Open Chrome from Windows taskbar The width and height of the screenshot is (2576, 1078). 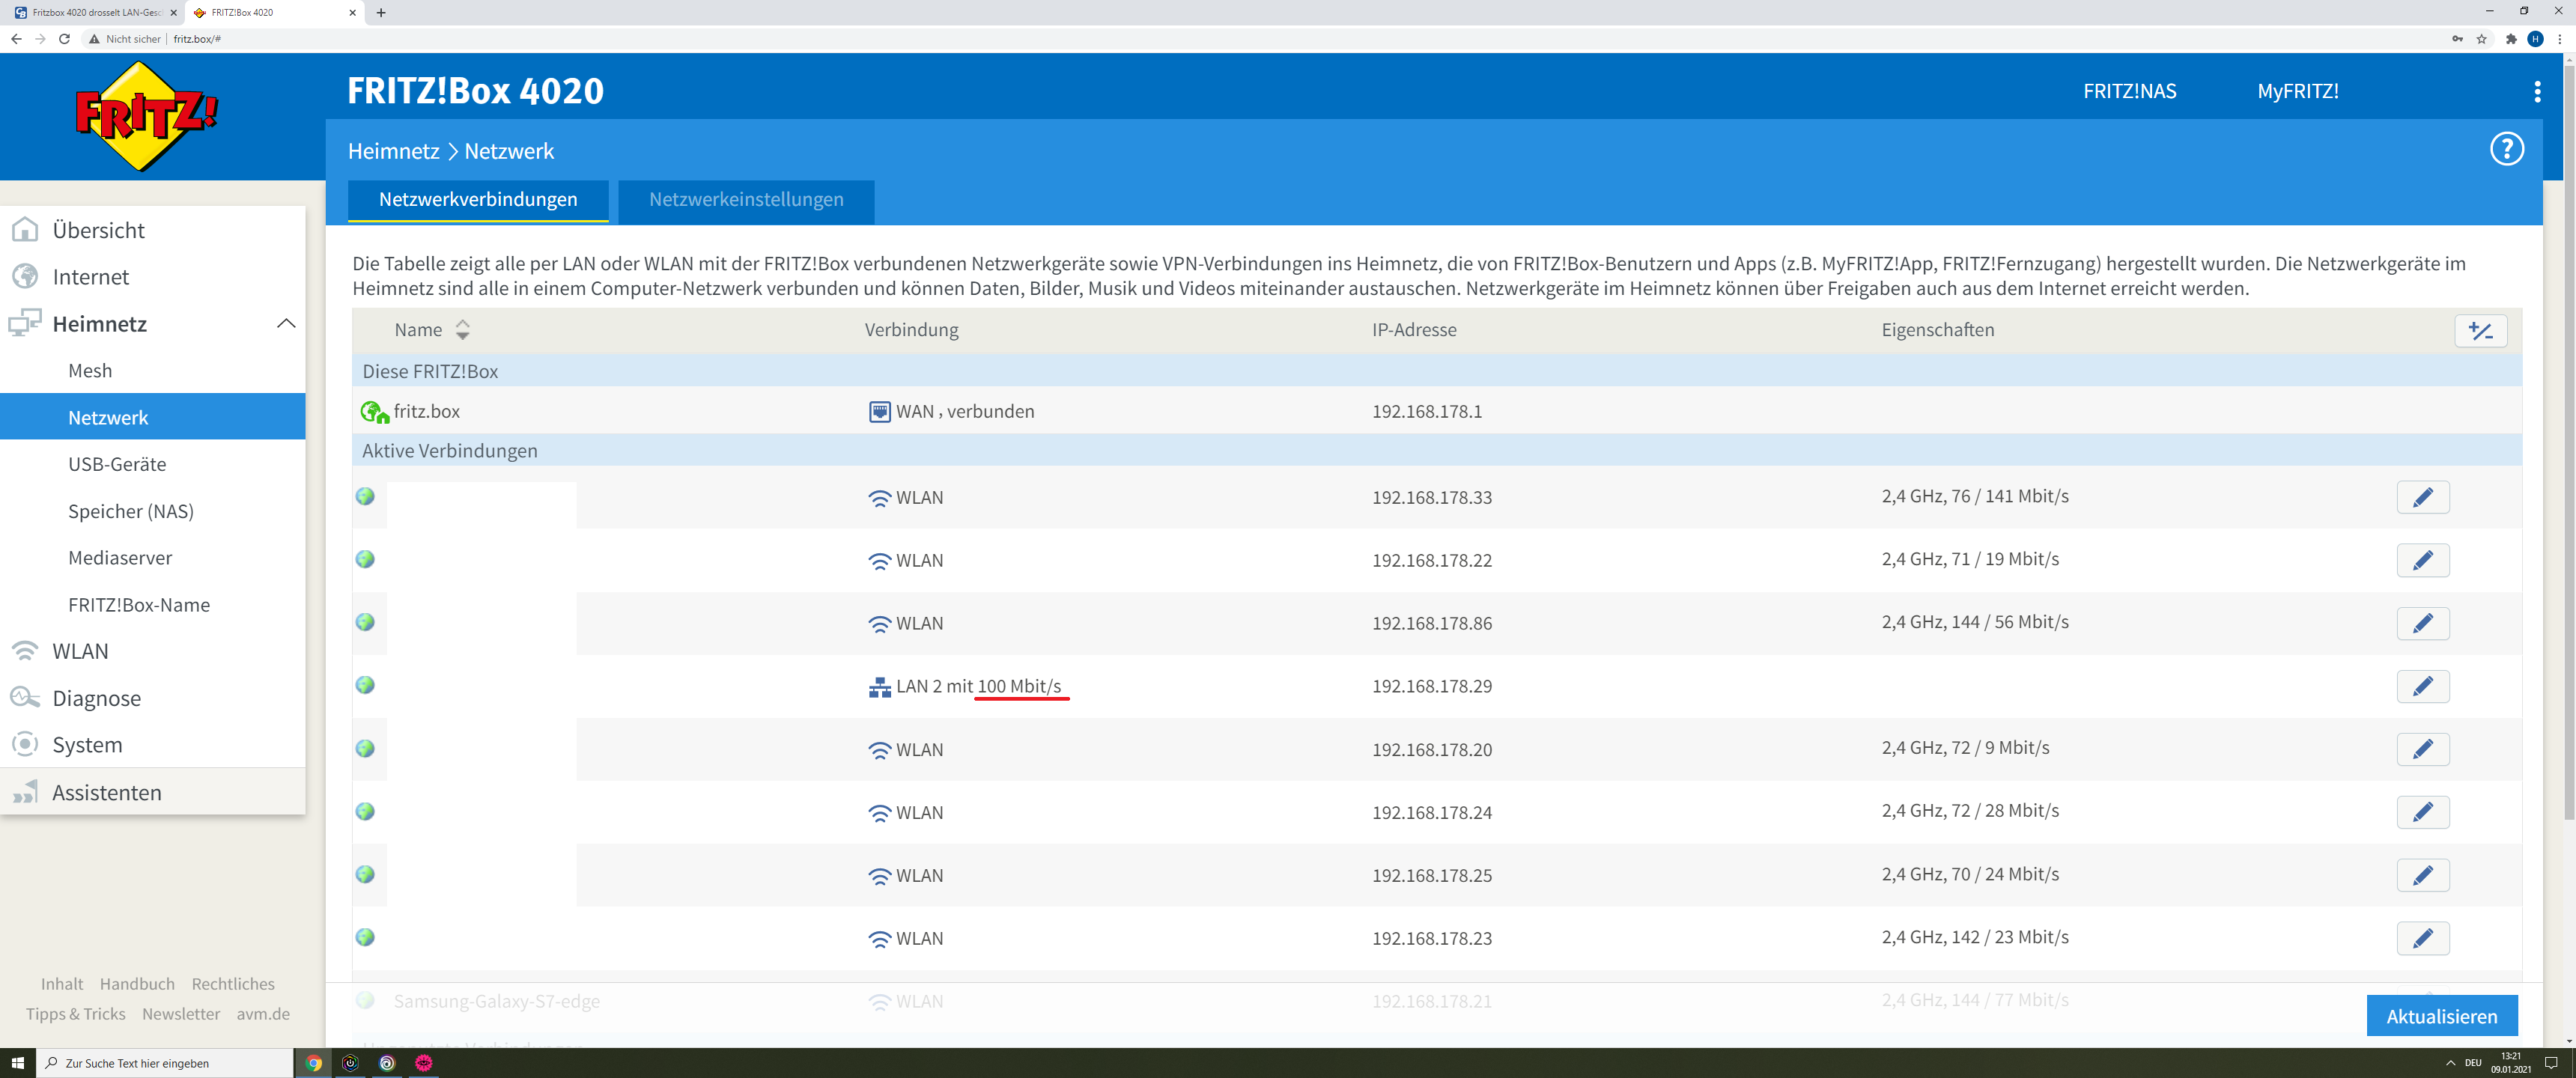[x=314, y=1063]
